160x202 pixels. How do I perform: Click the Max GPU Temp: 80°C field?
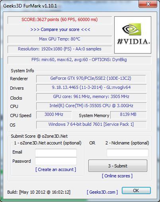click(60, 39)
